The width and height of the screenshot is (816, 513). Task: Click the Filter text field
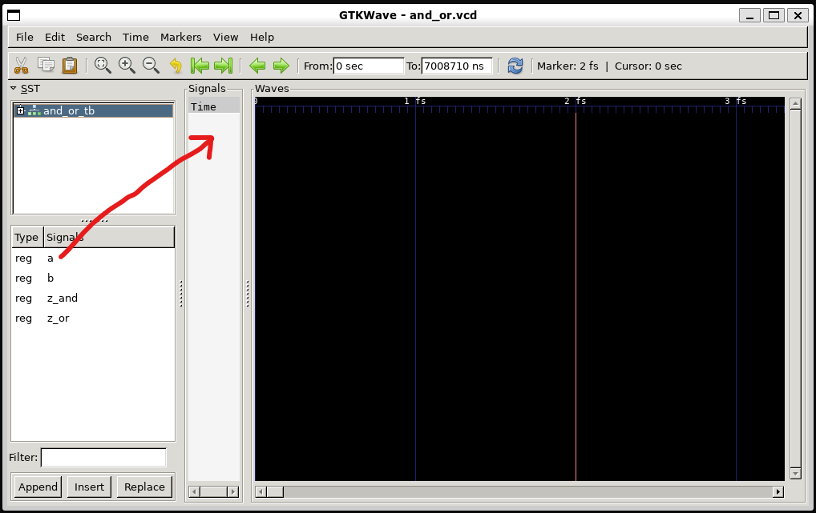[x=103, y=458]
